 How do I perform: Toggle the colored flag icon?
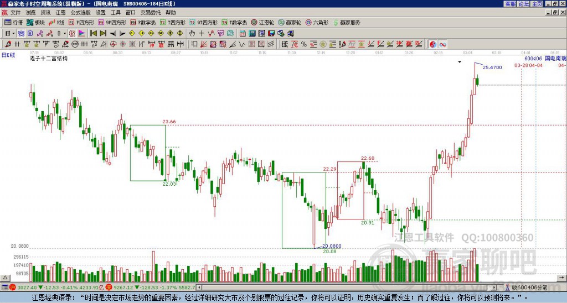(82, 33)
